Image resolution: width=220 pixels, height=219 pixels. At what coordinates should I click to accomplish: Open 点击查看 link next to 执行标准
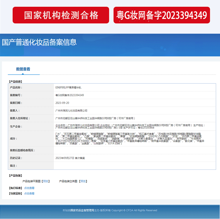pos(29,188)
